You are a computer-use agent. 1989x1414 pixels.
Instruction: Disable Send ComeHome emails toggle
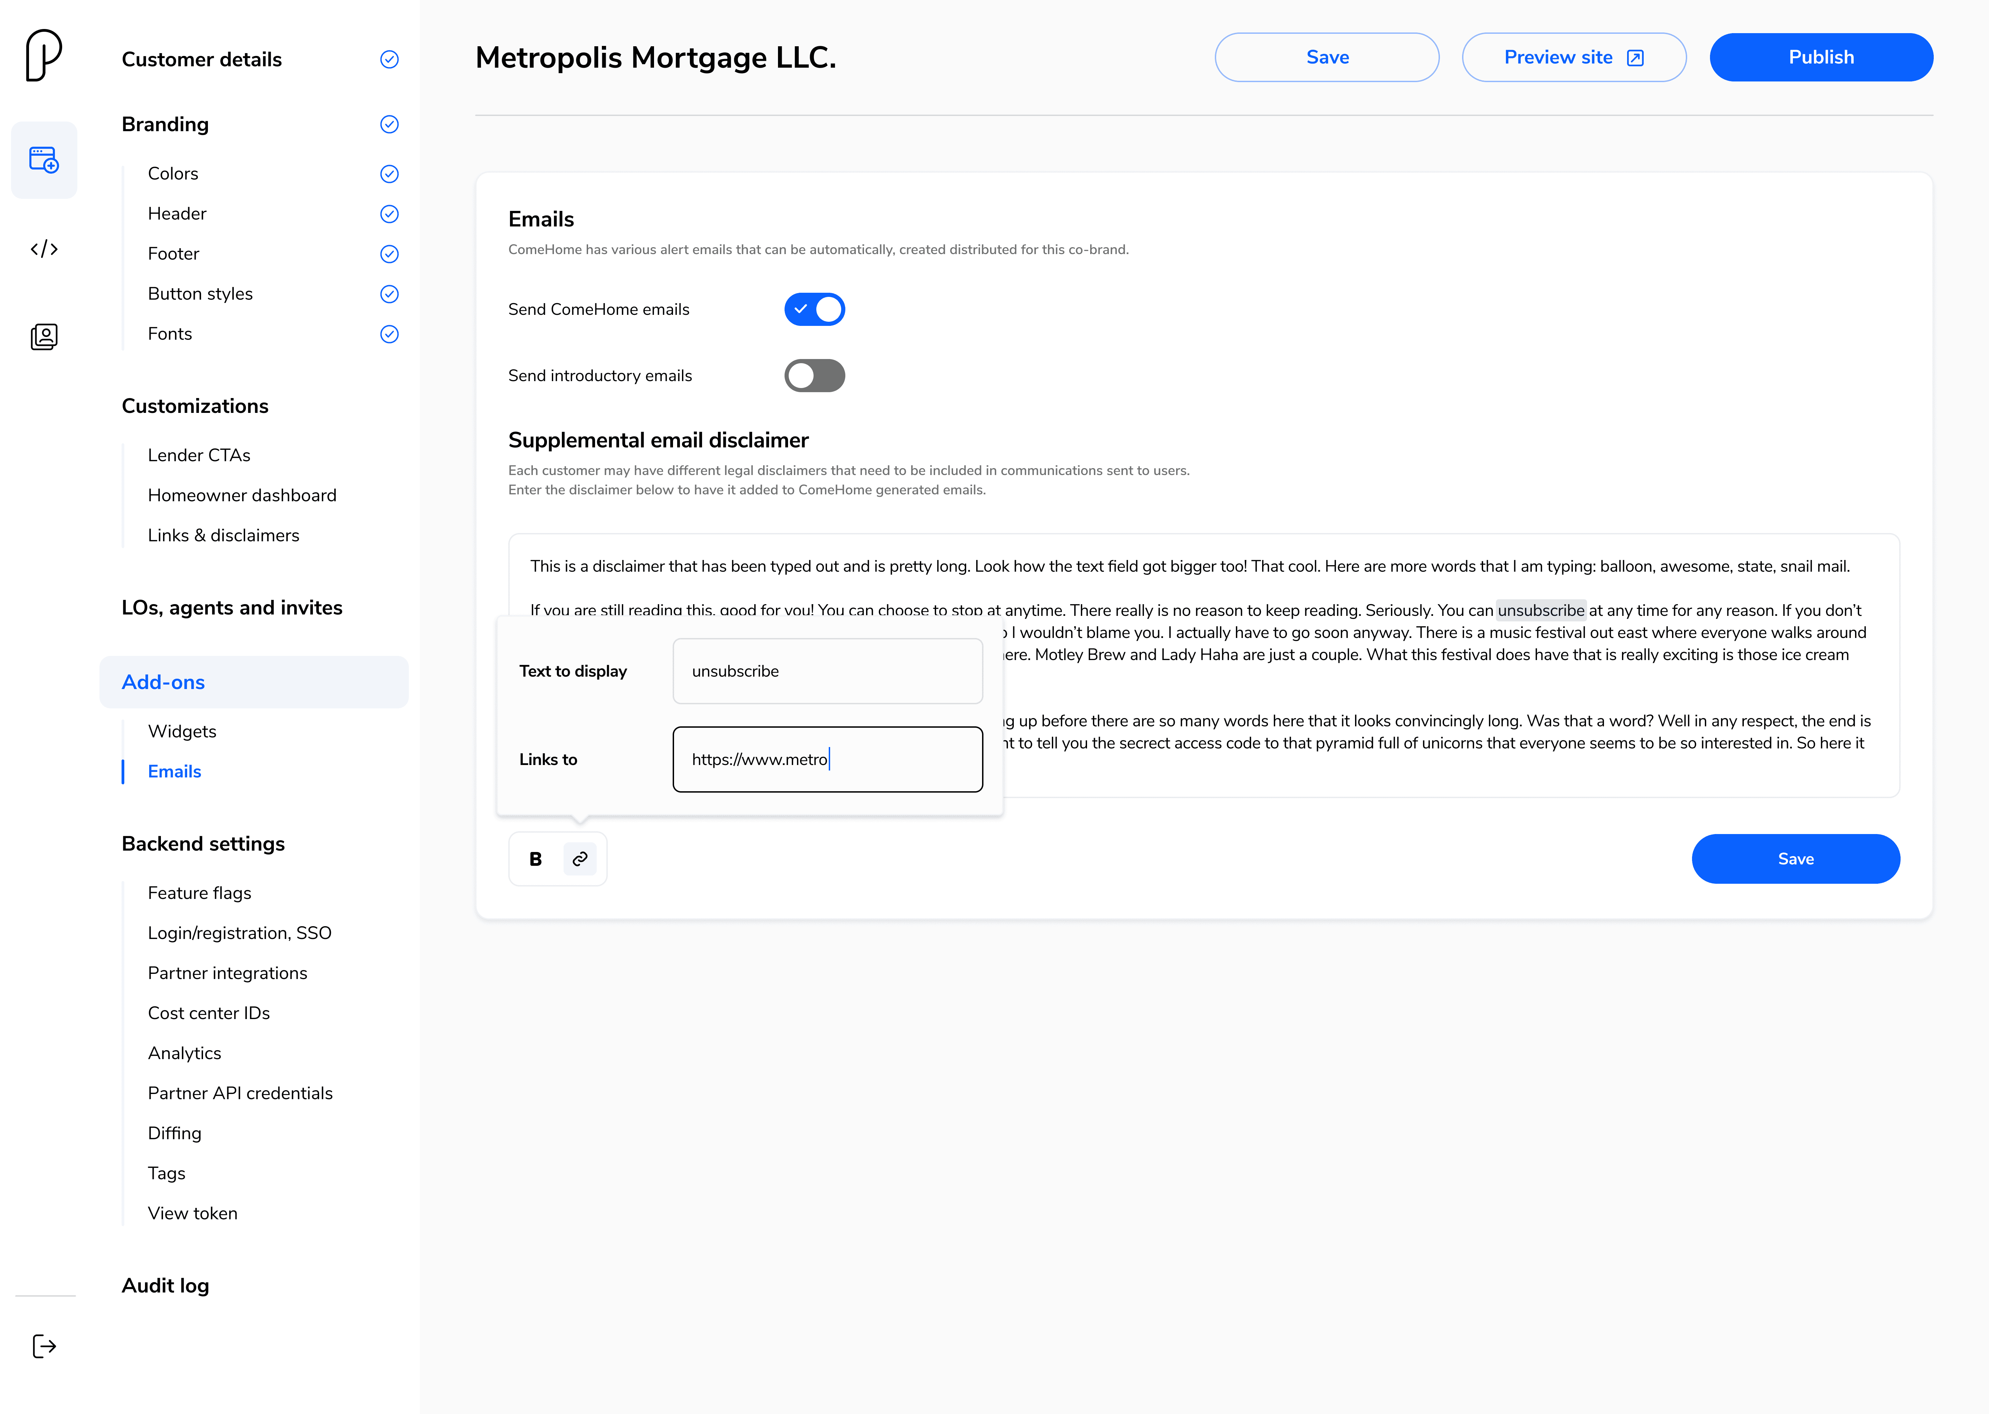click(814, 309)
